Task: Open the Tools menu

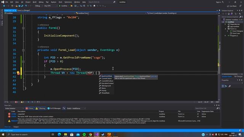Action: 60,2
